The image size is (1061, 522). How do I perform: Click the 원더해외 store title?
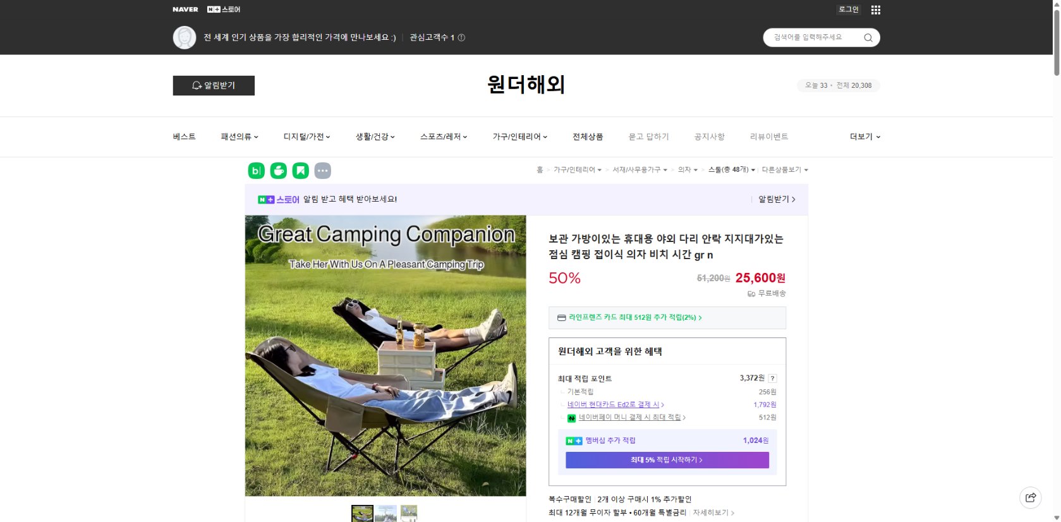point(526,85)
